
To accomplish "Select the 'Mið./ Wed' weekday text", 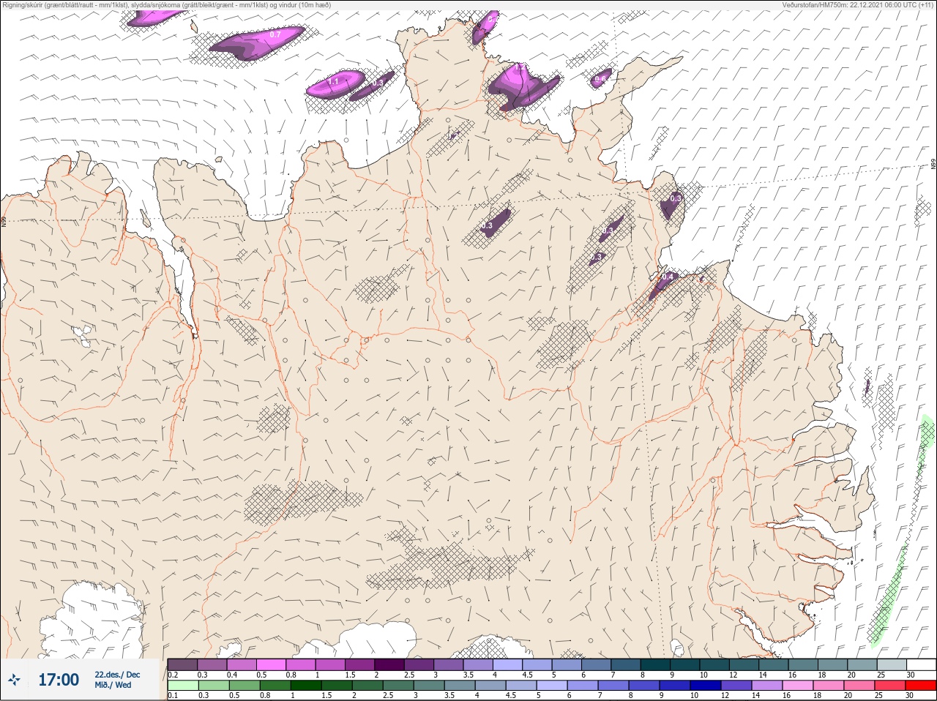I will tap(113, 685).
